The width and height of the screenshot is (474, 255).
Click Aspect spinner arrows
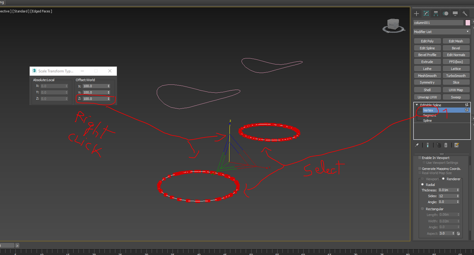(x=453, y=234)
